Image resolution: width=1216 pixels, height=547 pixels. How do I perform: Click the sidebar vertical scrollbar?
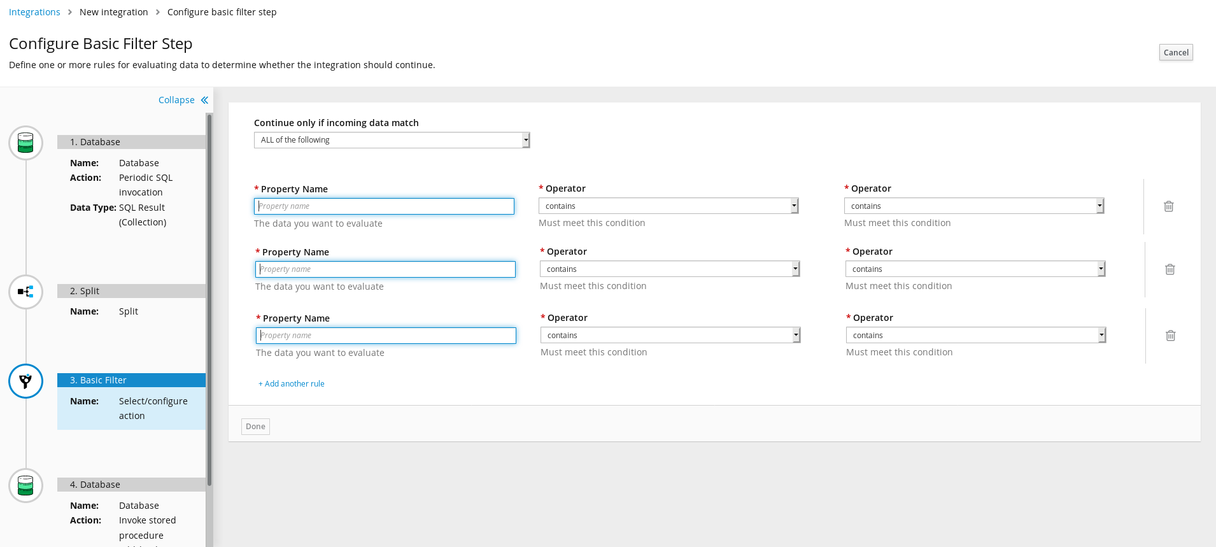click(x=209, y=299)
